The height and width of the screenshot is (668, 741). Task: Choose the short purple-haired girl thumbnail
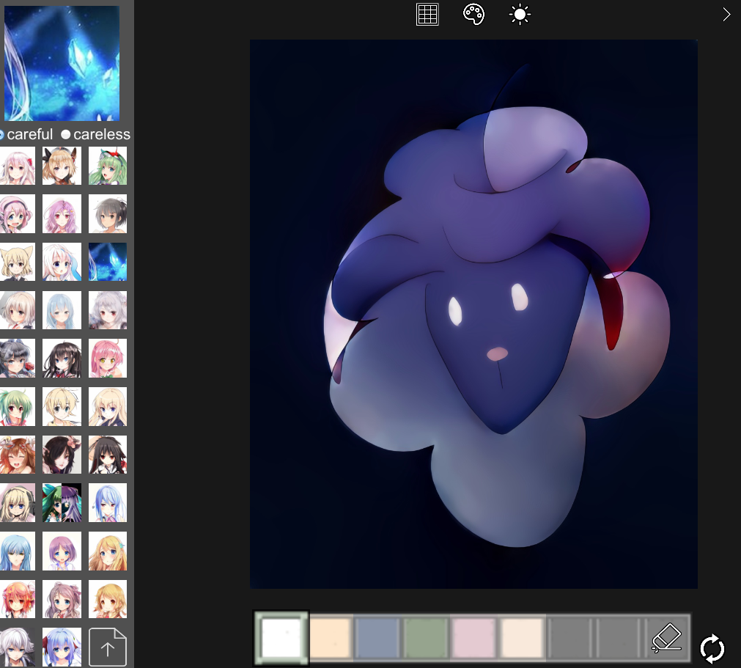[x=62, y=551]
